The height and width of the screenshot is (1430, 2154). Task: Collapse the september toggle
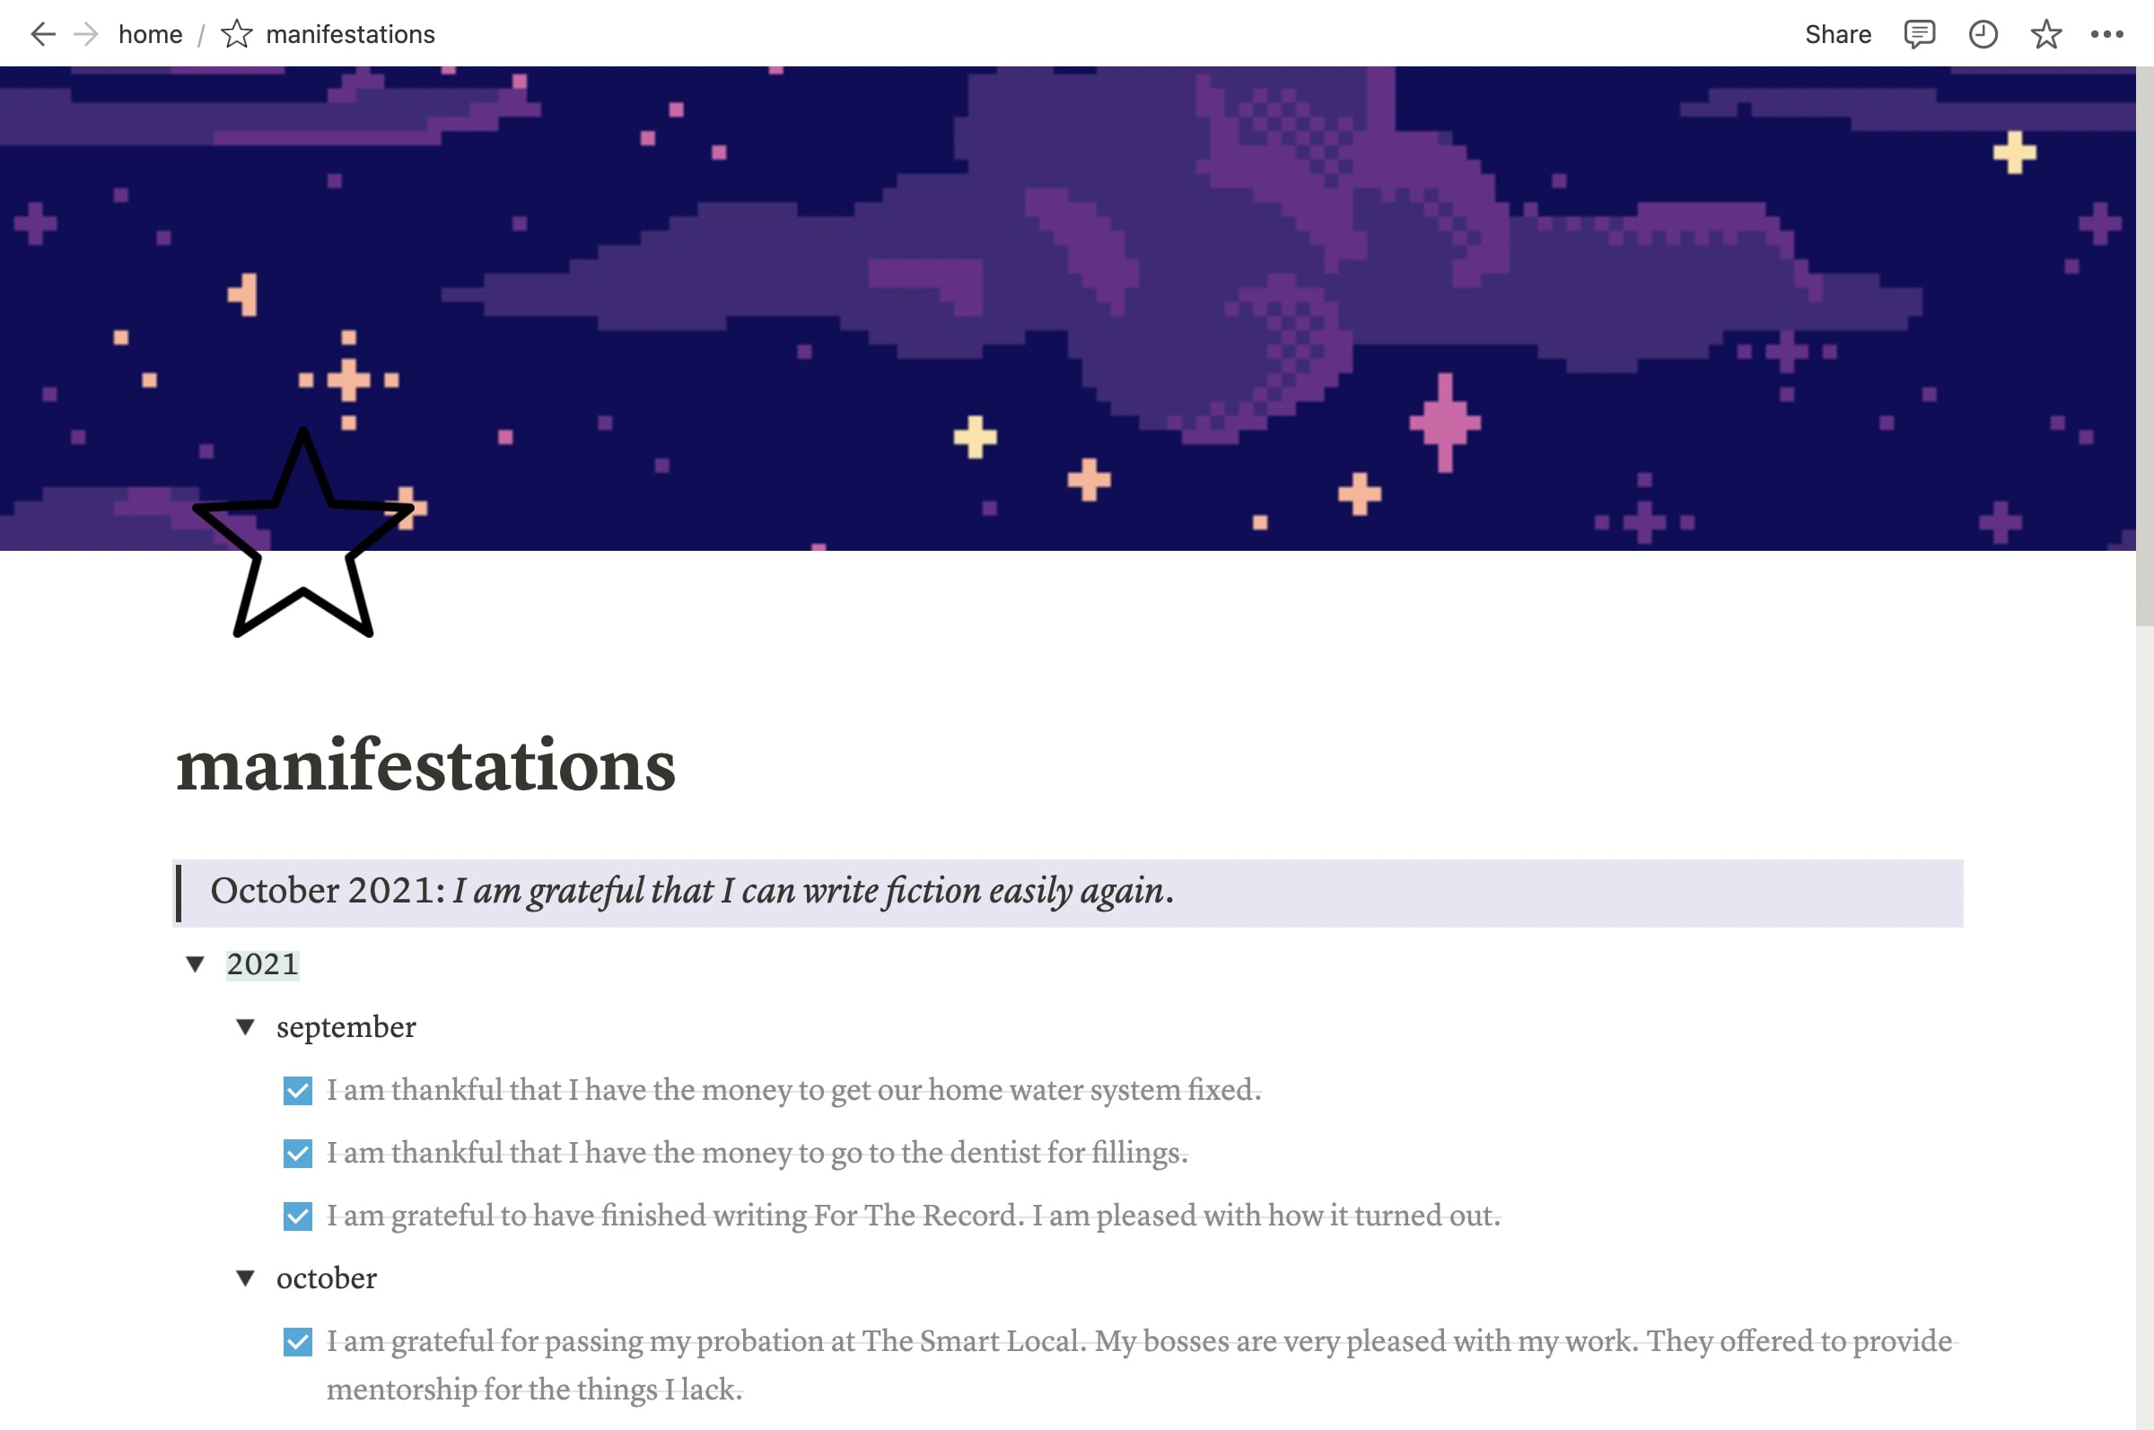click(x=245, y=1028)
